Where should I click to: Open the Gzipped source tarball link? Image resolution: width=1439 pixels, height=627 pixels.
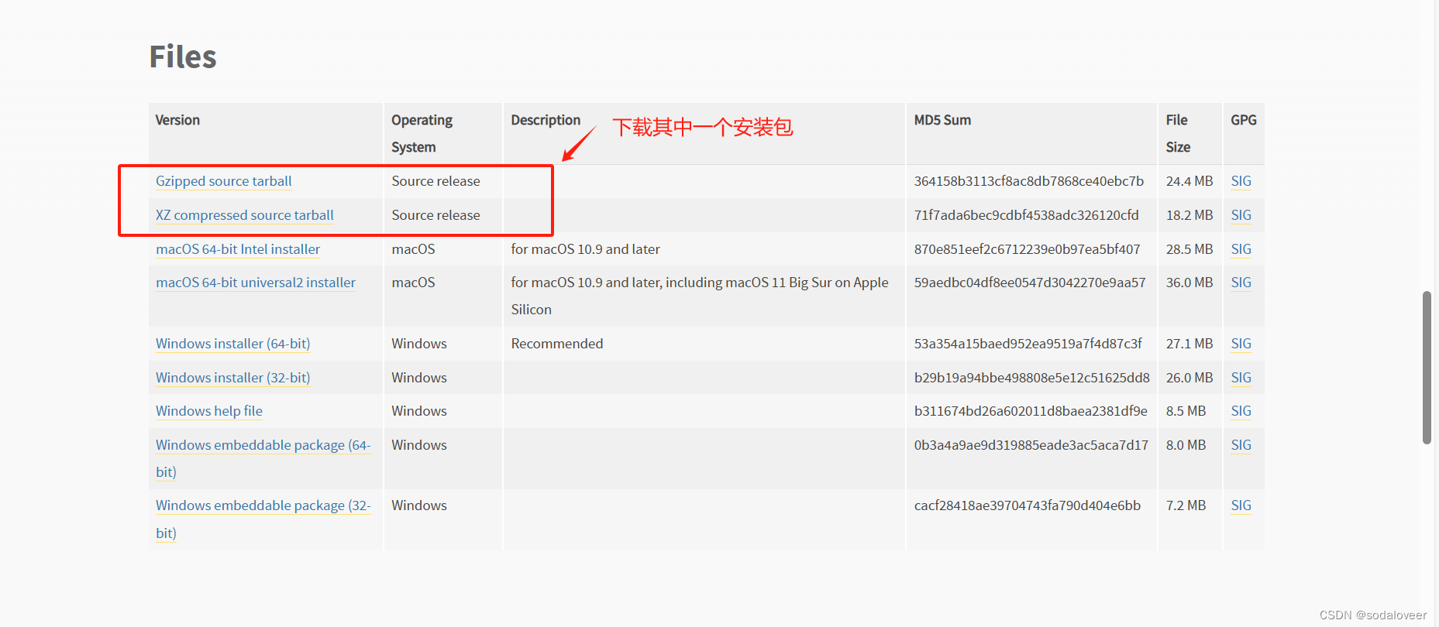pos(223,181)
